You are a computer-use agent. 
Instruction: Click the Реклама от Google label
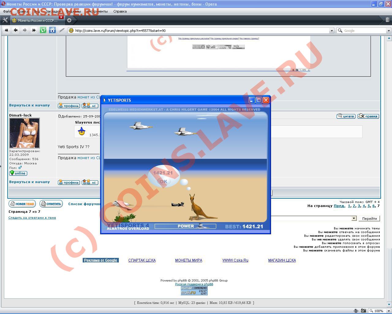(x=100, y=260)
